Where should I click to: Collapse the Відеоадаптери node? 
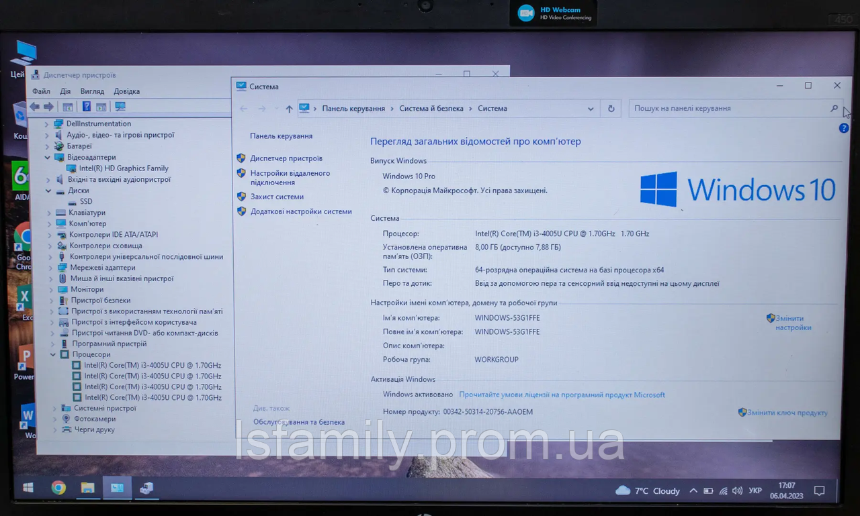pyautogui.click(x=47, y=157)
